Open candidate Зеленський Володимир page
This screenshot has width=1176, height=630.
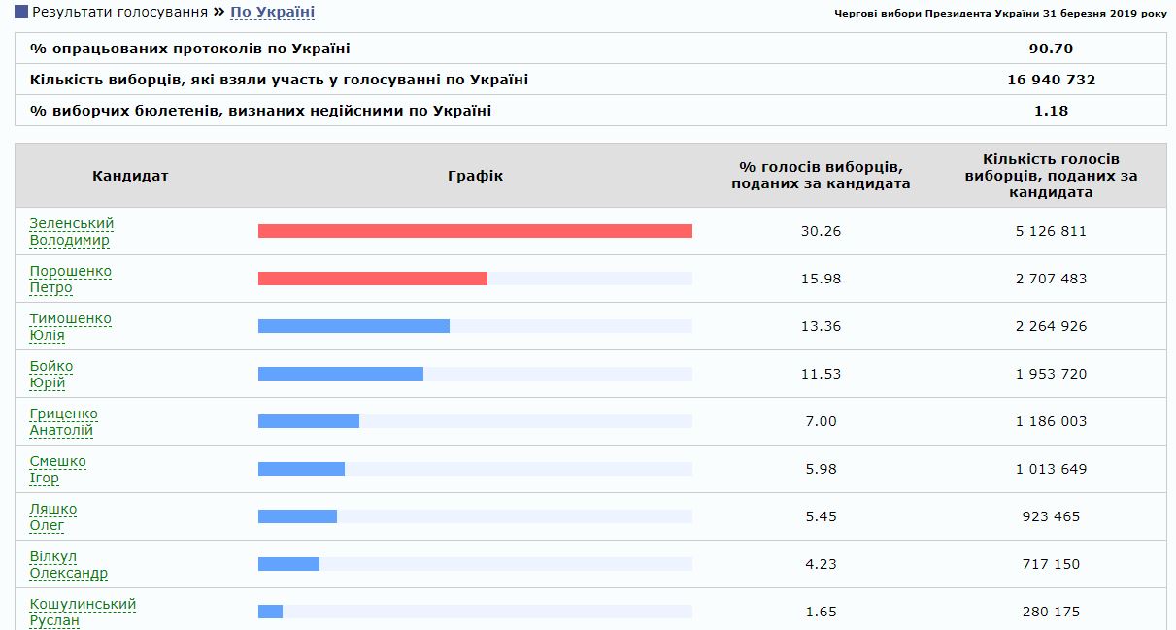[x=71, y=231]
